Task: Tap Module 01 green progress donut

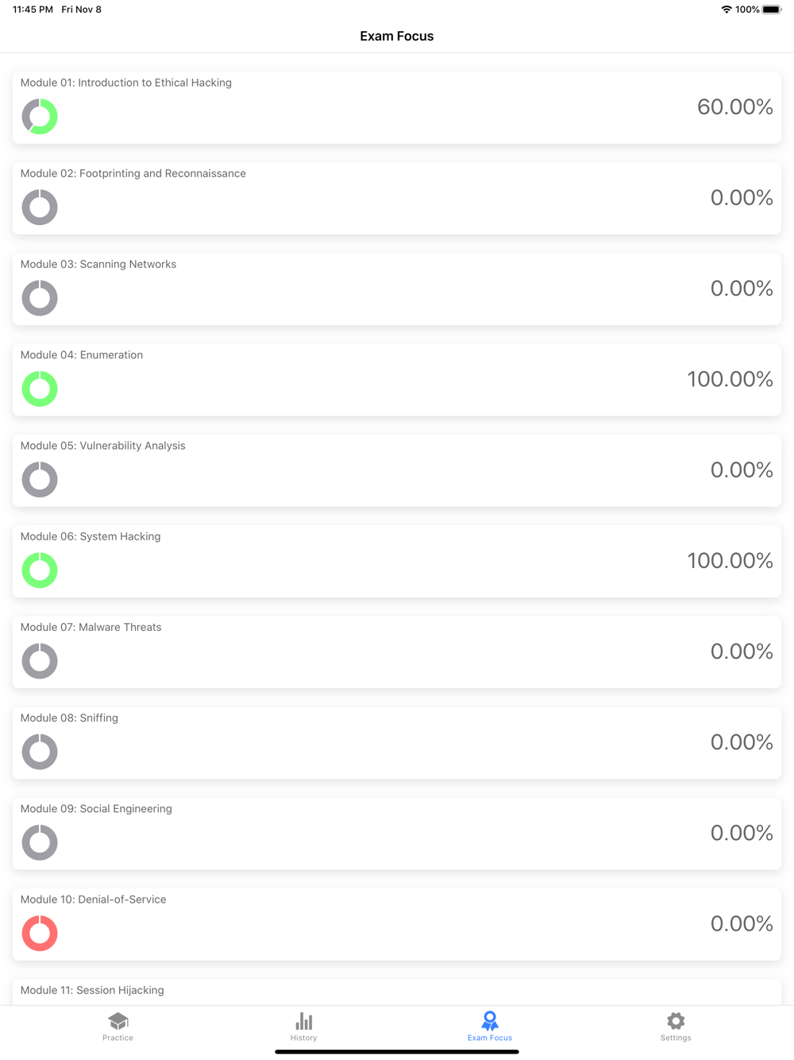Action: pyautogui.click(x=40, y=117)
